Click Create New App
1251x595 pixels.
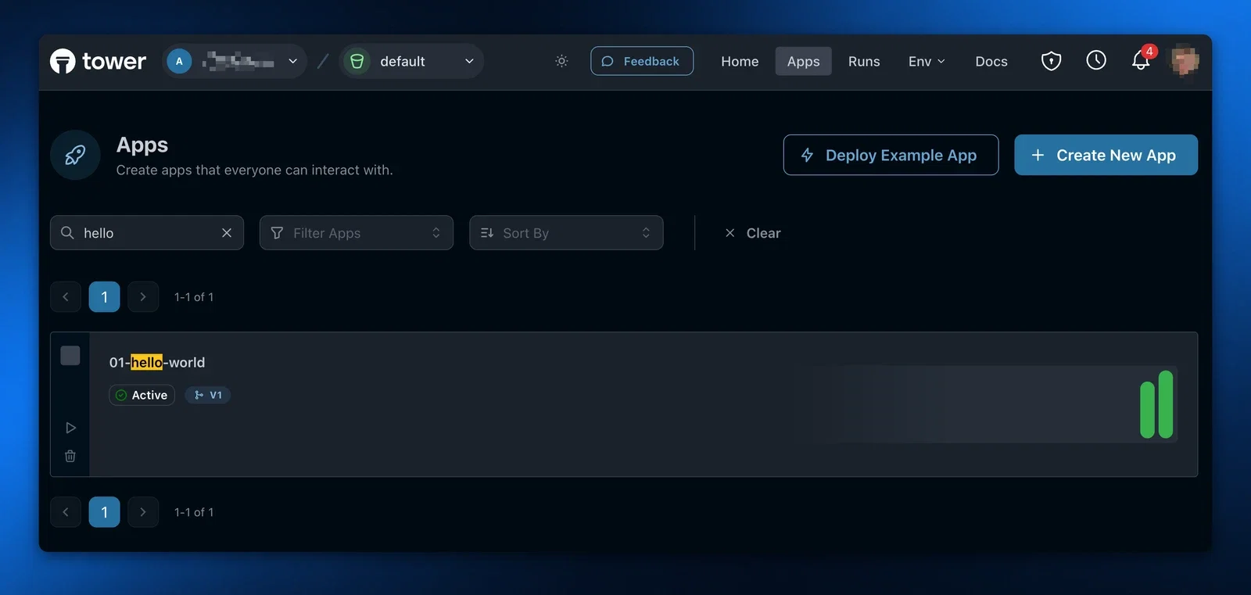pyautogui.click(x=1106, y=155)
